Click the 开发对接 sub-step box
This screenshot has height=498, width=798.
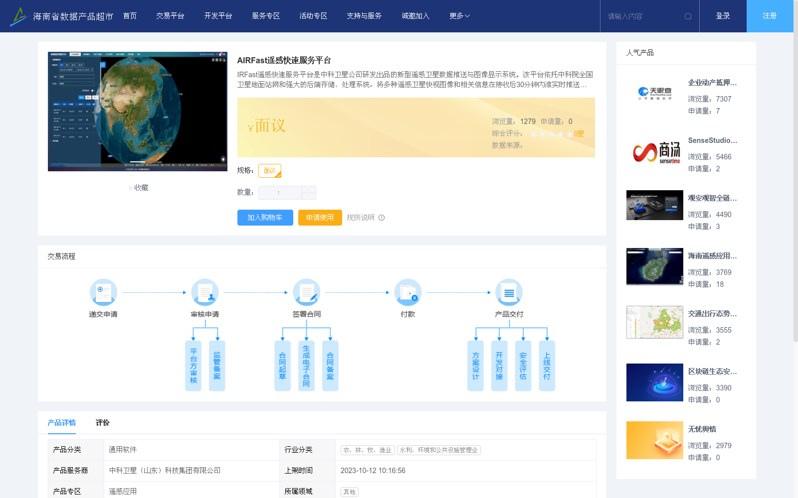click(499, 366)
